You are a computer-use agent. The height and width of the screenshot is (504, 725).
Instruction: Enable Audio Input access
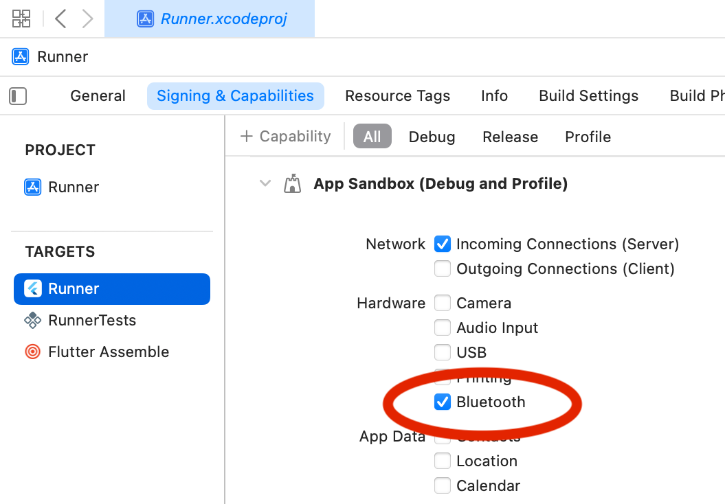[443, 328]
